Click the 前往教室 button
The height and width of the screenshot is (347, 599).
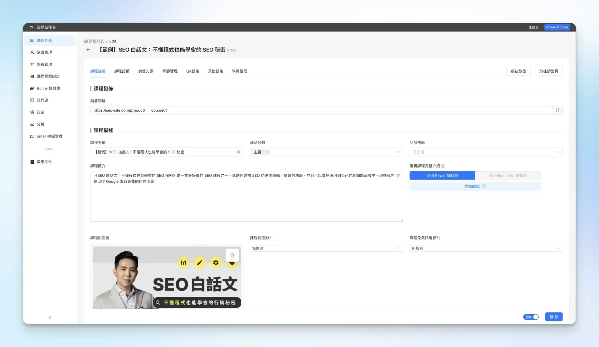tap(518, 71)
